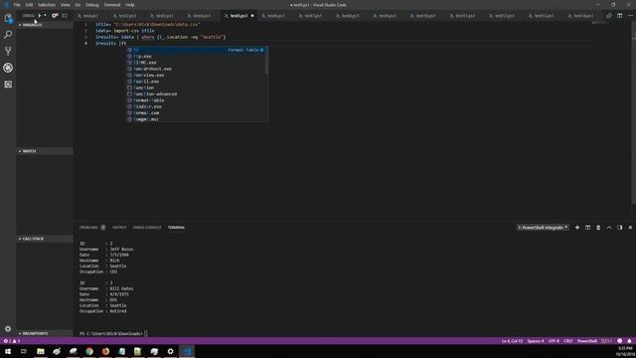
Task: Open changes icon in editor title bar
Action: (609, 16)
